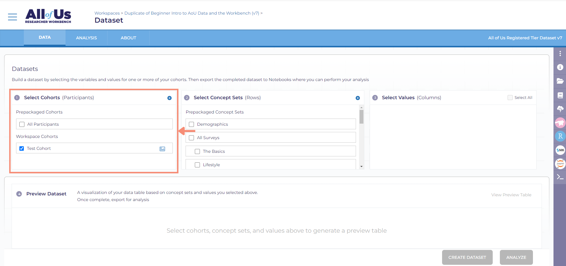Viewport: 566px width, 266px height.
Task: Switch to the DATA tab
Action: tap(45, 38)
